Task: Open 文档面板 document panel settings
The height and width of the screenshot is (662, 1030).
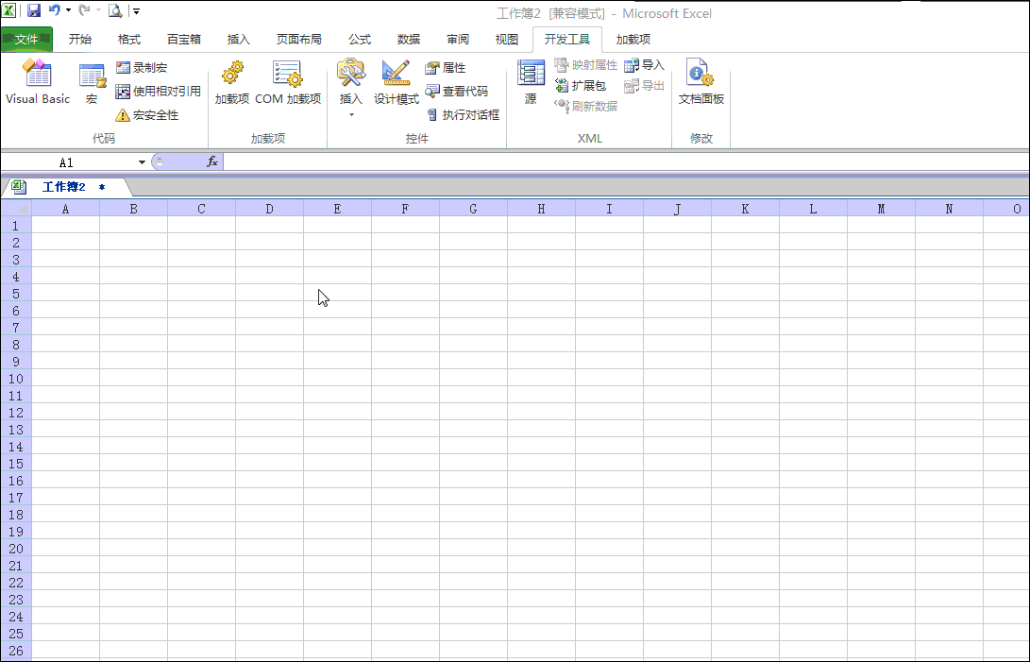Action: 701,83
